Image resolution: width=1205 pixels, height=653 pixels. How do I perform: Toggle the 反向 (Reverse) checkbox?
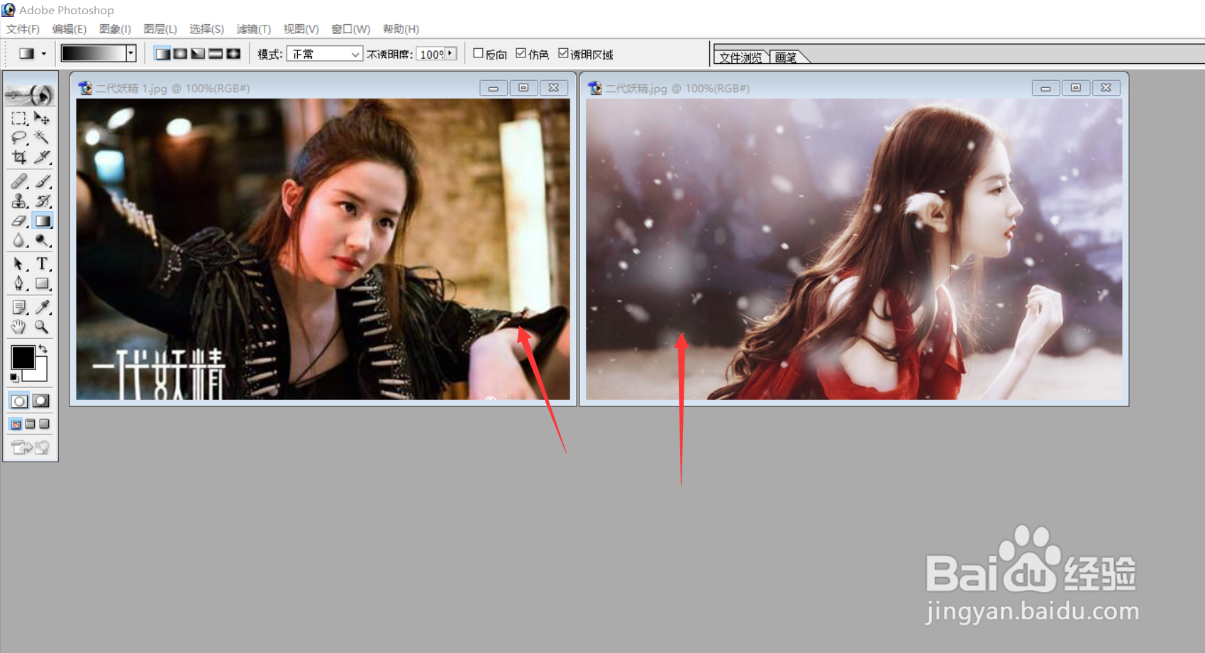tap(478, 53)
